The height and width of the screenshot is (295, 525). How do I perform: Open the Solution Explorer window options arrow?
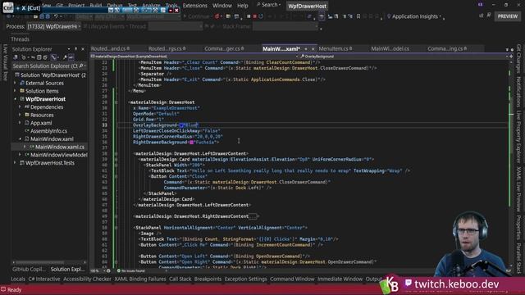pyautogui.click(x=69, y=49)
